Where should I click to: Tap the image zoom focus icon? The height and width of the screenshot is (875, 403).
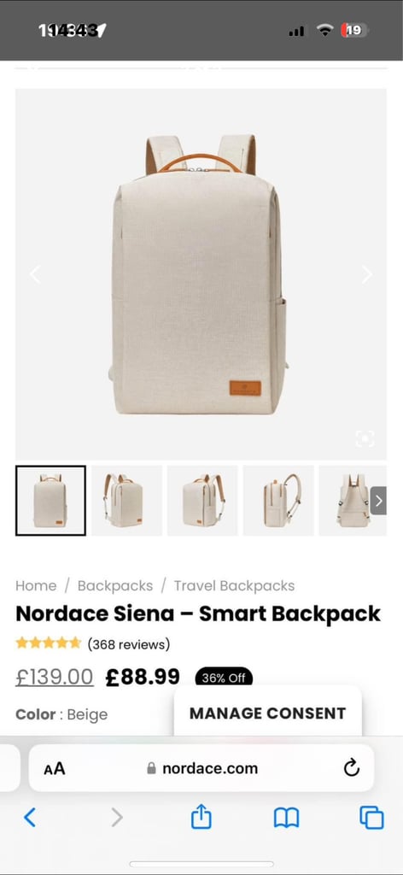click(365, 438)
